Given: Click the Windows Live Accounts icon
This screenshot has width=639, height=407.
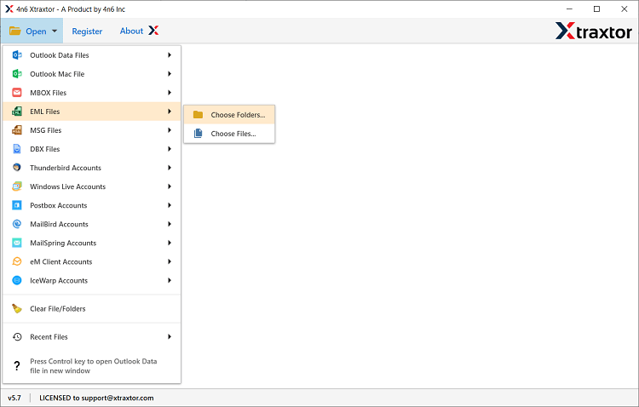Looking at the screenshot, I should click(17, 186).
